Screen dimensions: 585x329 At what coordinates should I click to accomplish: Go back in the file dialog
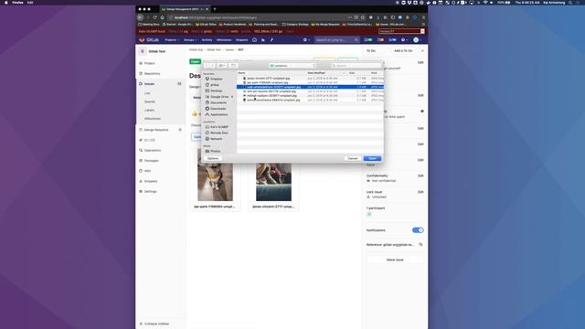tap(207, 66)
